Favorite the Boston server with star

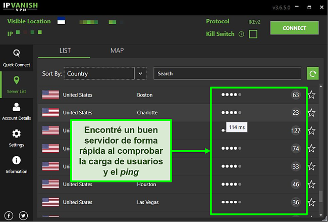coord(311,95)
